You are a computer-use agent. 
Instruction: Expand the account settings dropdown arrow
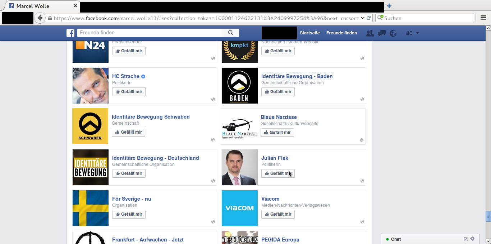click(x=418, y=33)
